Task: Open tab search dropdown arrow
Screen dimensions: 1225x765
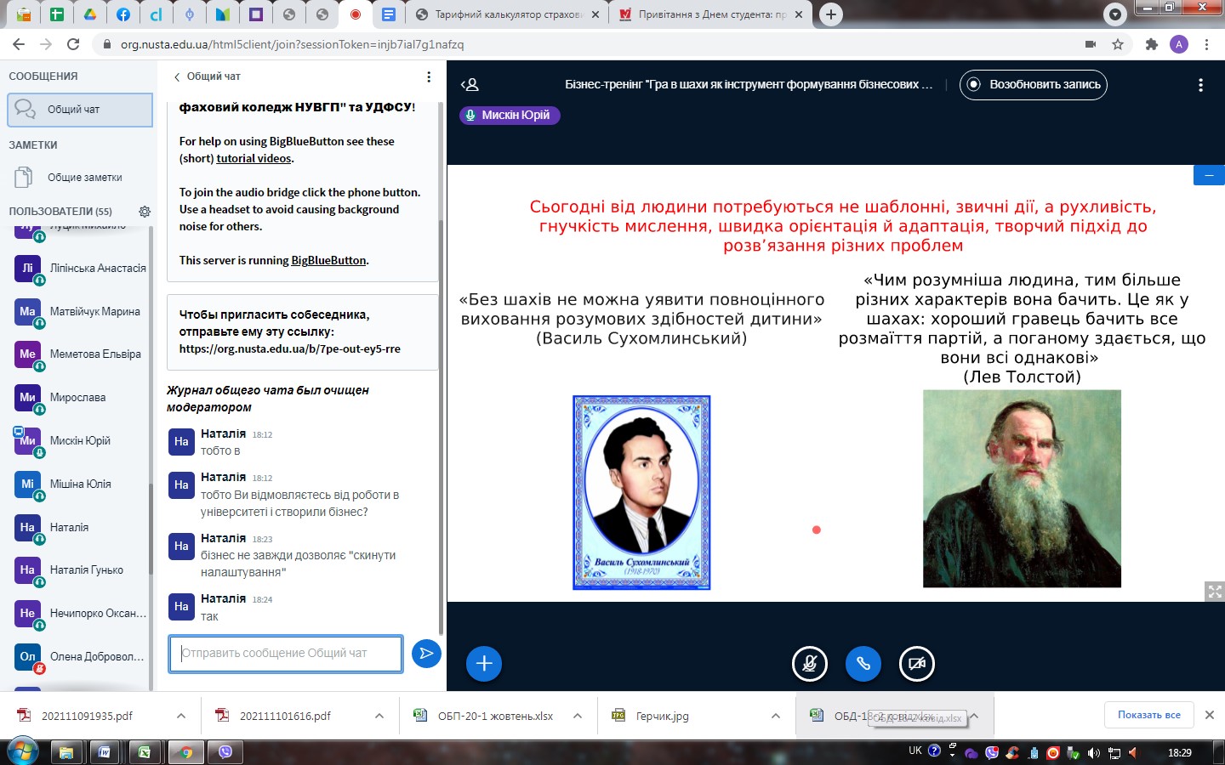Action: coord(1115,14)
